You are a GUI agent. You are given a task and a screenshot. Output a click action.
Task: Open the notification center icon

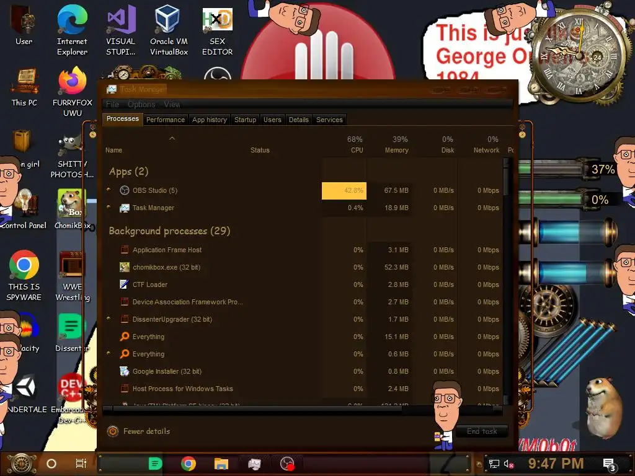click(610, 464)
